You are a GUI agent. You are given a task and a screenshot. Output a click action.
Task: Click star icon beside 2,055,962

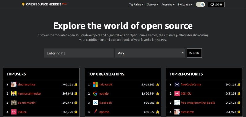157,84
